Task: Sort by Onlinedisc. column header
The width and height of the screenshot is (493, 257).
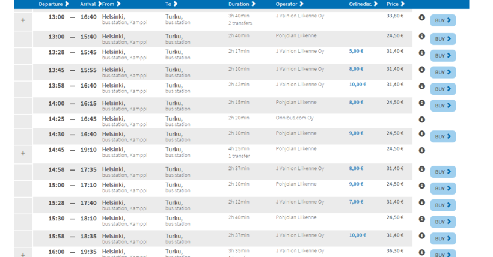Action: coord(364,4)
